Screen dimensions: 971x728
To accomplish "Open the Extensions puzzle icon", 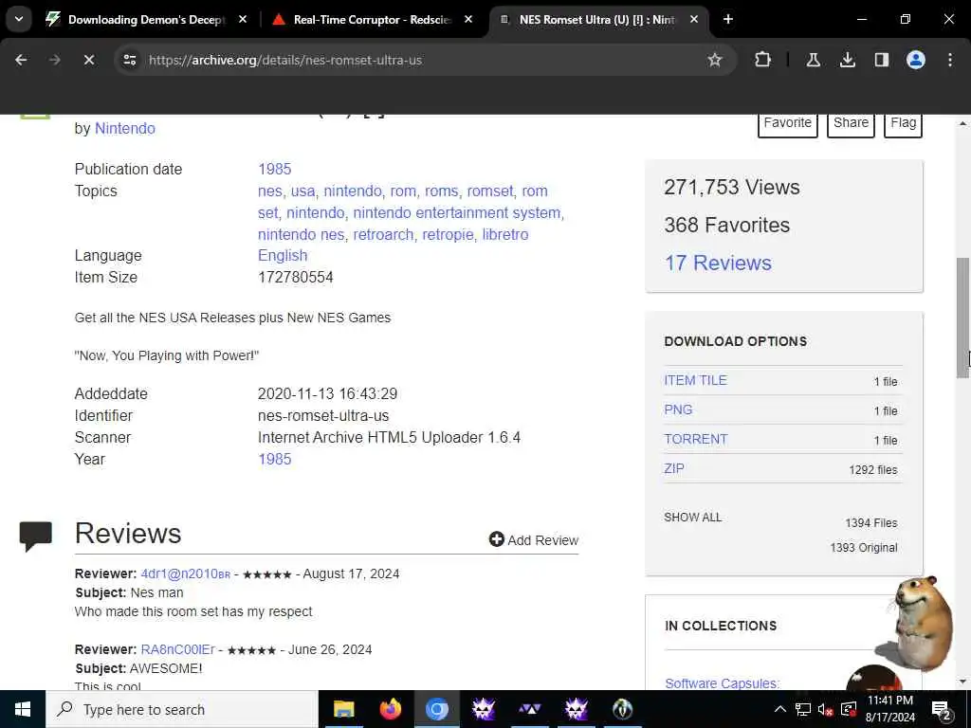I will pos(763,60).
